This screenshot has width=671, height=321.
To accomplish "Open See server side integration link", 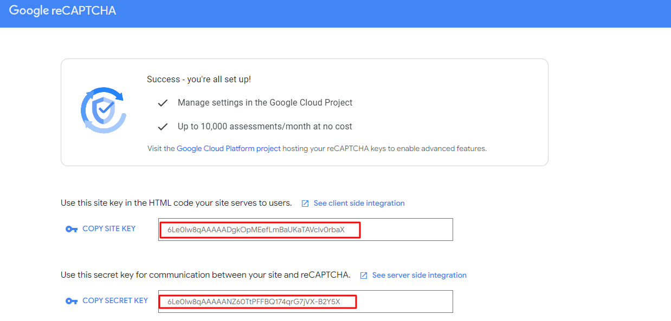I will point(419,275).
